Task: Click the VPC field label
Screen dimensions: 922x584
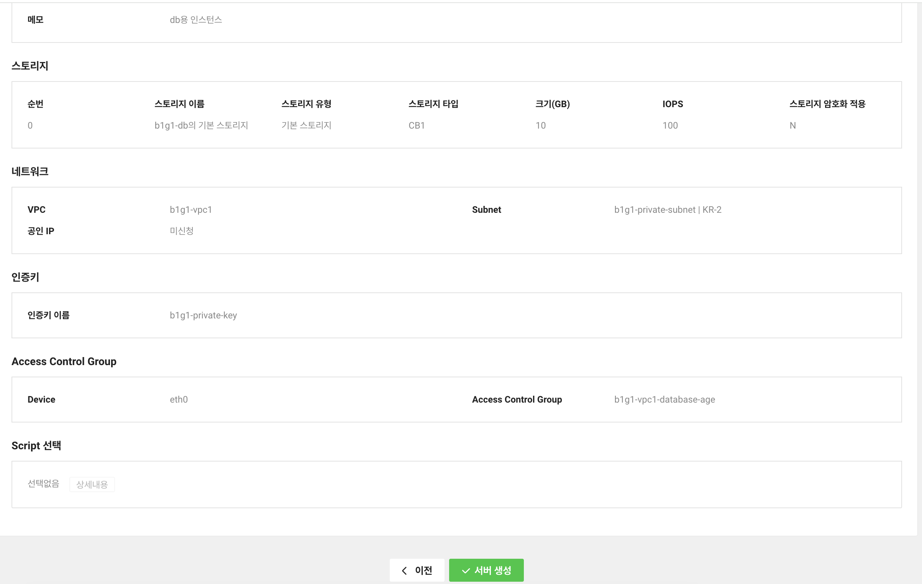Action: coord(36,210)
